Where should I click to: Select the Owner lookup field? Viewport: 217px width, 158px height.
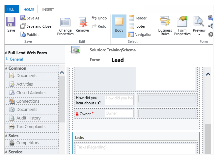(119, 114)
